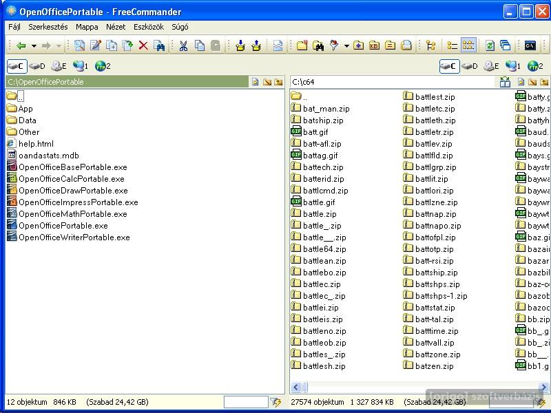Open the Mappa menu

pos(87,27)
